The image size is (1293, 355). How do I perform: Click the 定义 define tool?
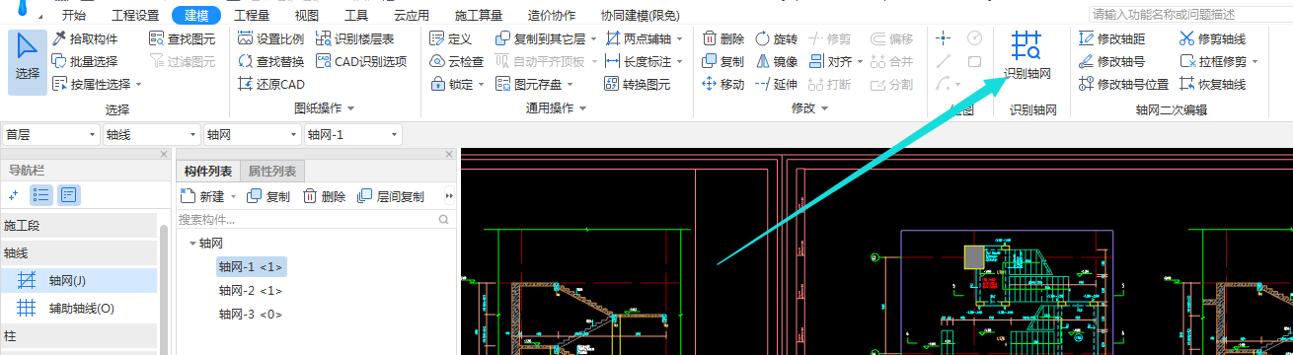(x=451, y=38)
